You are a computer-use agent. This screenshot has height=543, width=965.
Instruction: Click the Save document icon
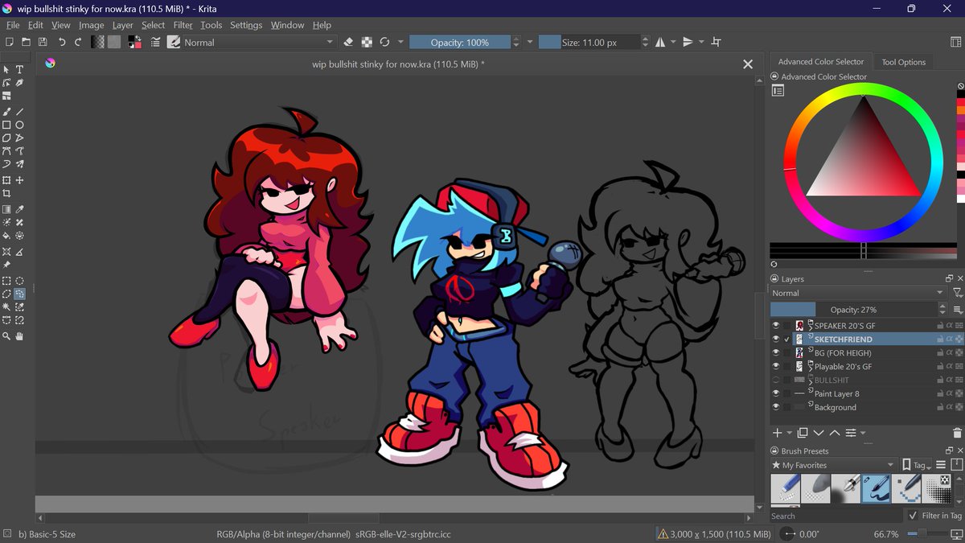(43, 42)
